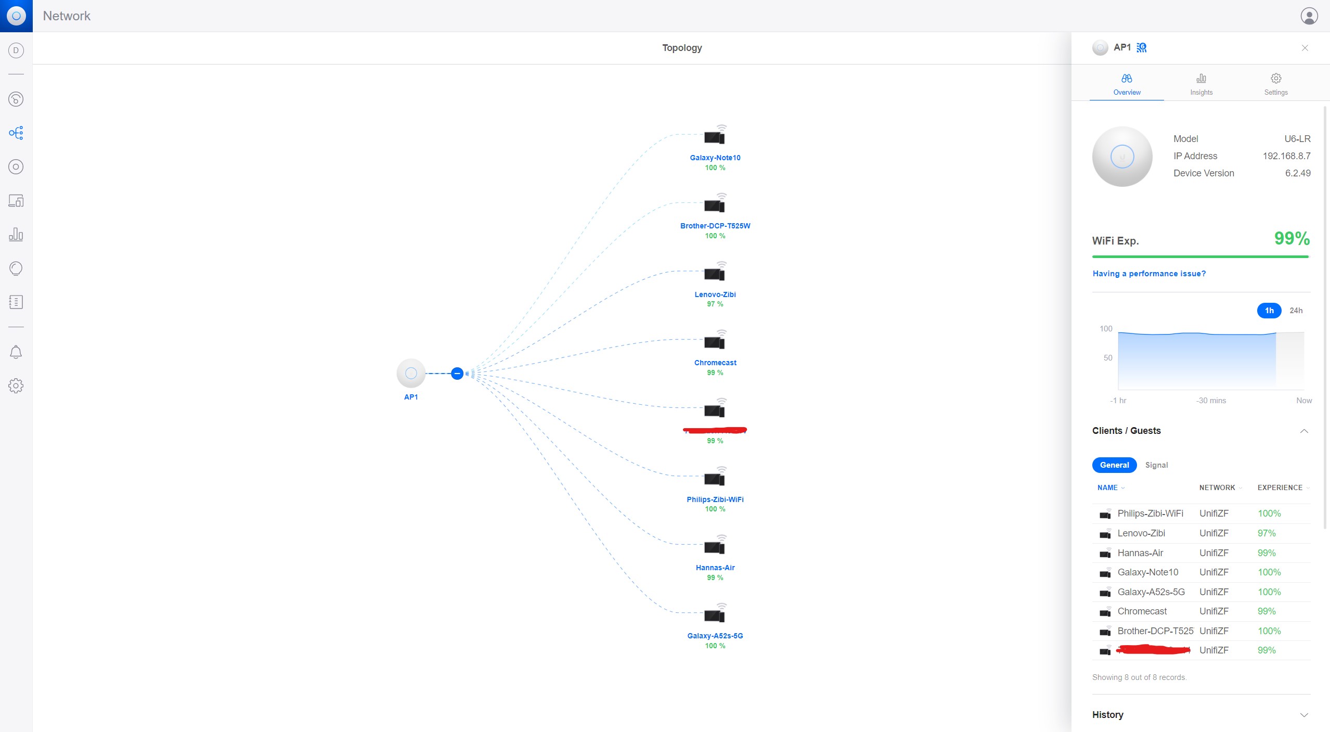The height and width of the screenshot is (732, 1330).
Task: Click the locate AP1 icon beside the panel title
Action: (x=1142, y=47)
